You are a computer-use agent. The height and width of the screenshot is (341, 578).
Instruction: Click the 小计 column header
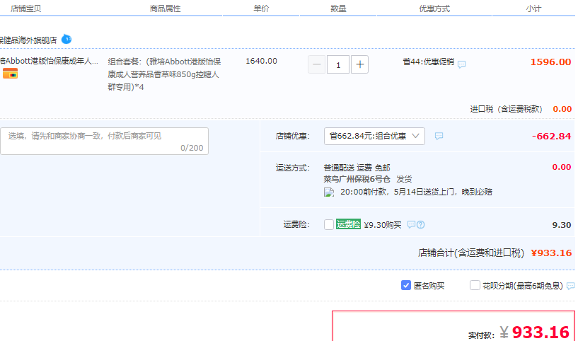pos(533,8)
